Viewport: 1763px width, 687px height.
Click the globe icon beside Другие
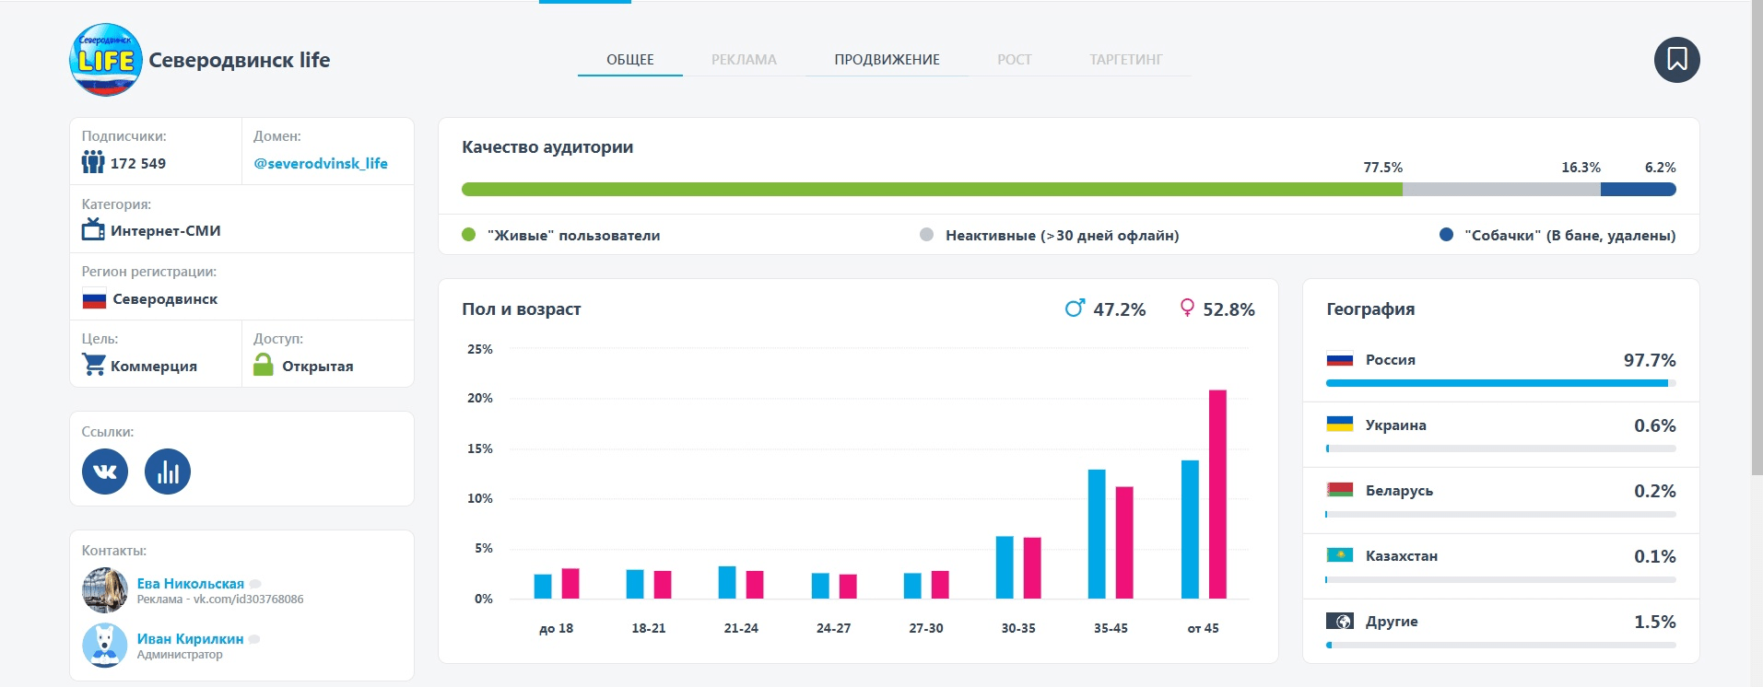(x=1339, y=621)
